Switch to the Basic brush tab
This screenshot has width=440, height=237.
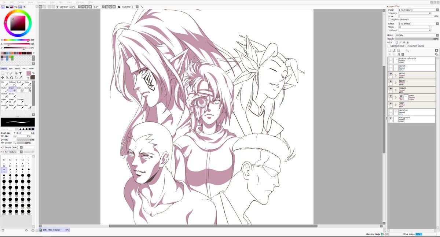[11, 68]
